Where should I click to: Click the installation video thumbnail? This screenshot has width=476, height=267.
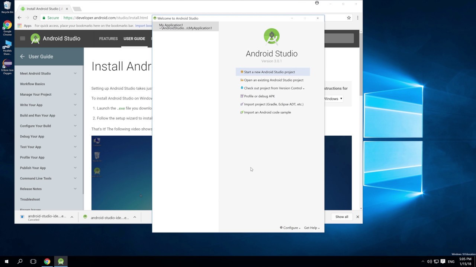(122, 173)
